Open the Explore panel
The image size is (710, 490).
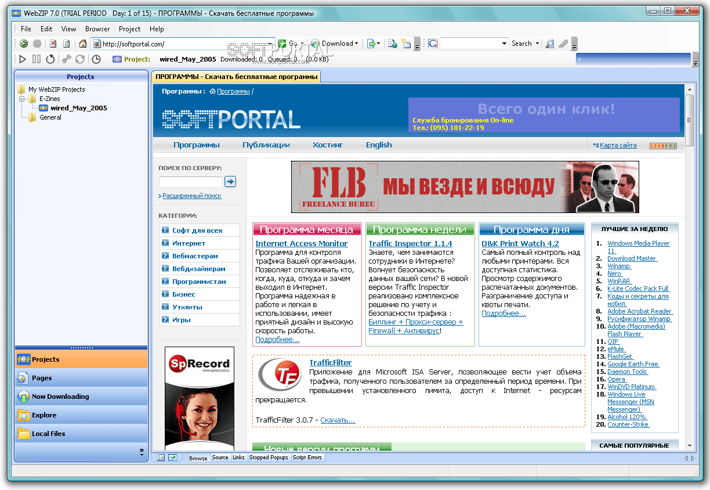[81, 415]
